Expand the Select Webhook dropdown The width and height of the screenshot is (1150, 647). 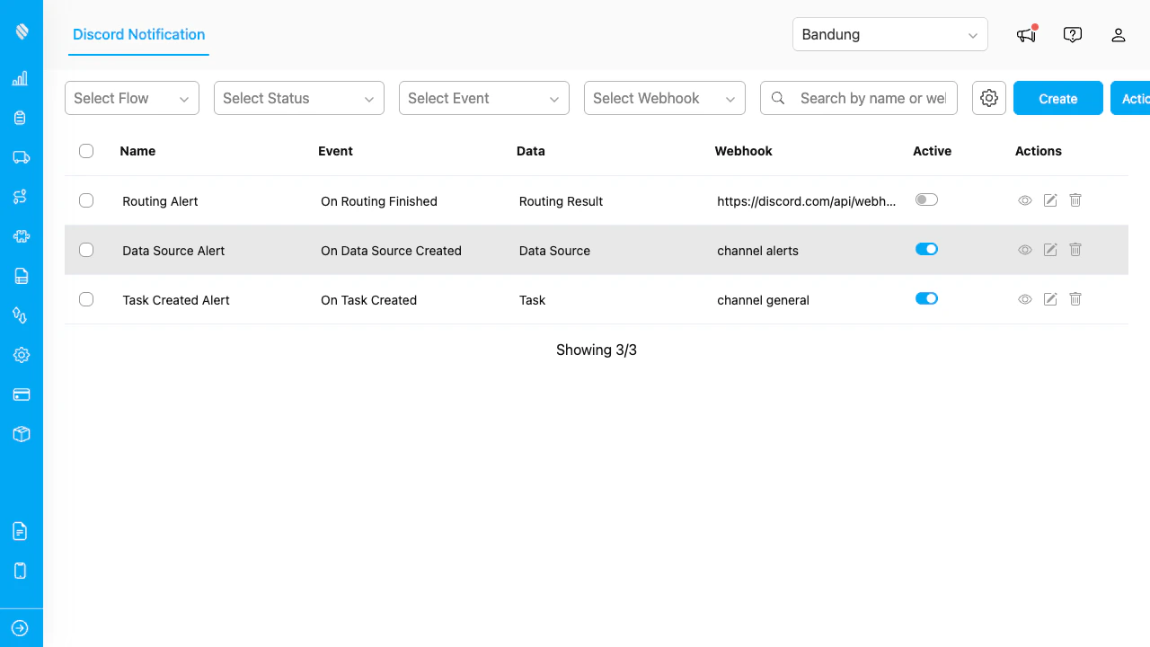pos(664,98)
